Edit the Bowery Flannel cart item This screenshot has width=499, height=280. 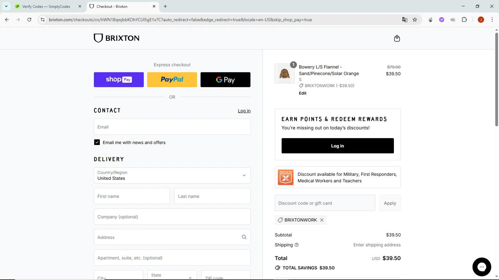coord(303,93)
